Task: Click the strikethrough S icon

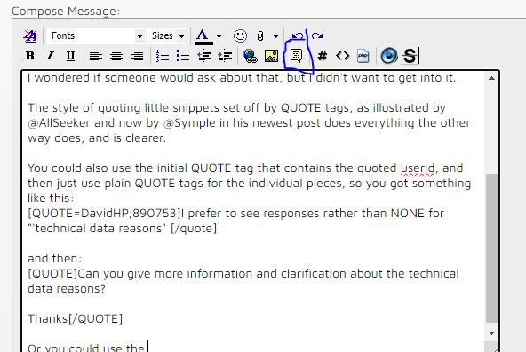Action: coord(410,56)
